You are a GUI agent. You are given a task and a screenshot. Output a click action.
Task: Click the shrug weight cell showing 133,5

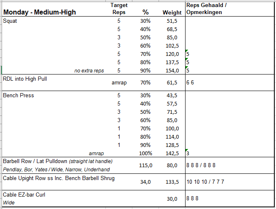click(x=171, y=182)
